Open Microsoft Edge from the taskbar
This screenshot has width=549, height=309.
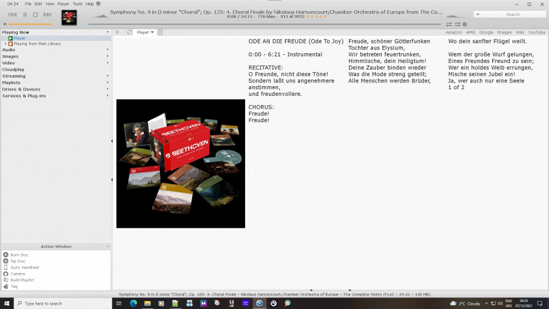pyautogui.click(x=134, y=304)
